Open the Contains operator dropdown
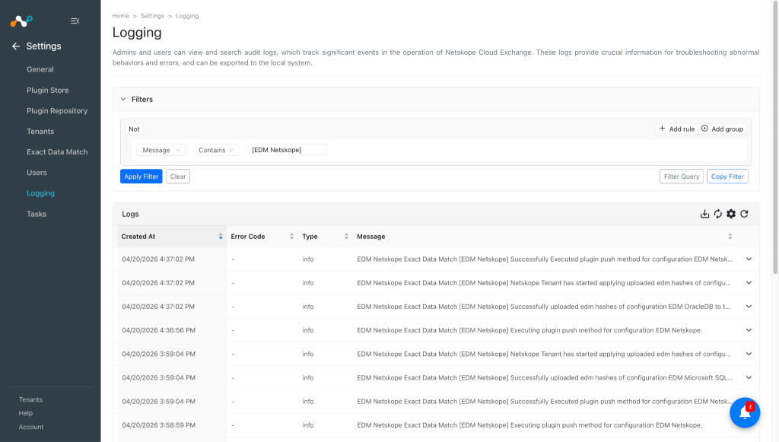Screen dimensions: 779x442 pos(216,150)
